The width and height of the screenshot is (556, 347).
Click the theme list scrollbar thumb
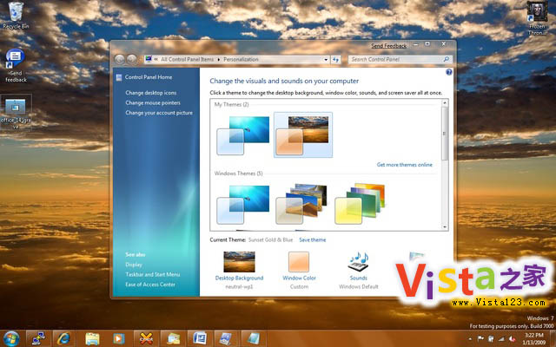445,134
